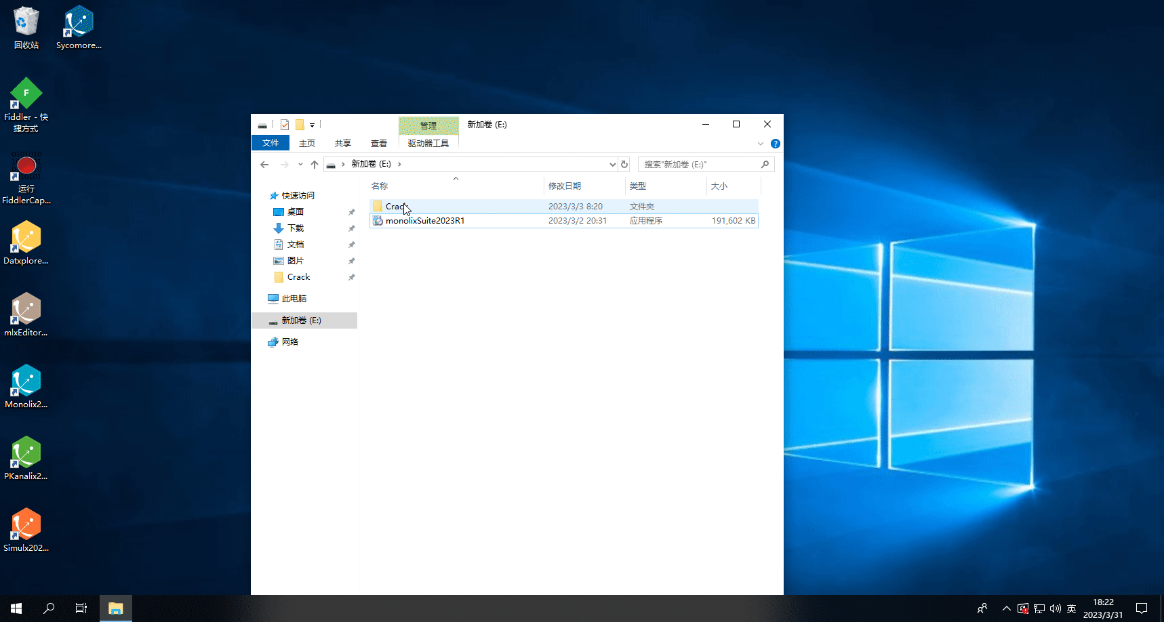Select the PKanalix desktop icon
The width and height of the screenshot is (1164, 622).
point(26,458)
